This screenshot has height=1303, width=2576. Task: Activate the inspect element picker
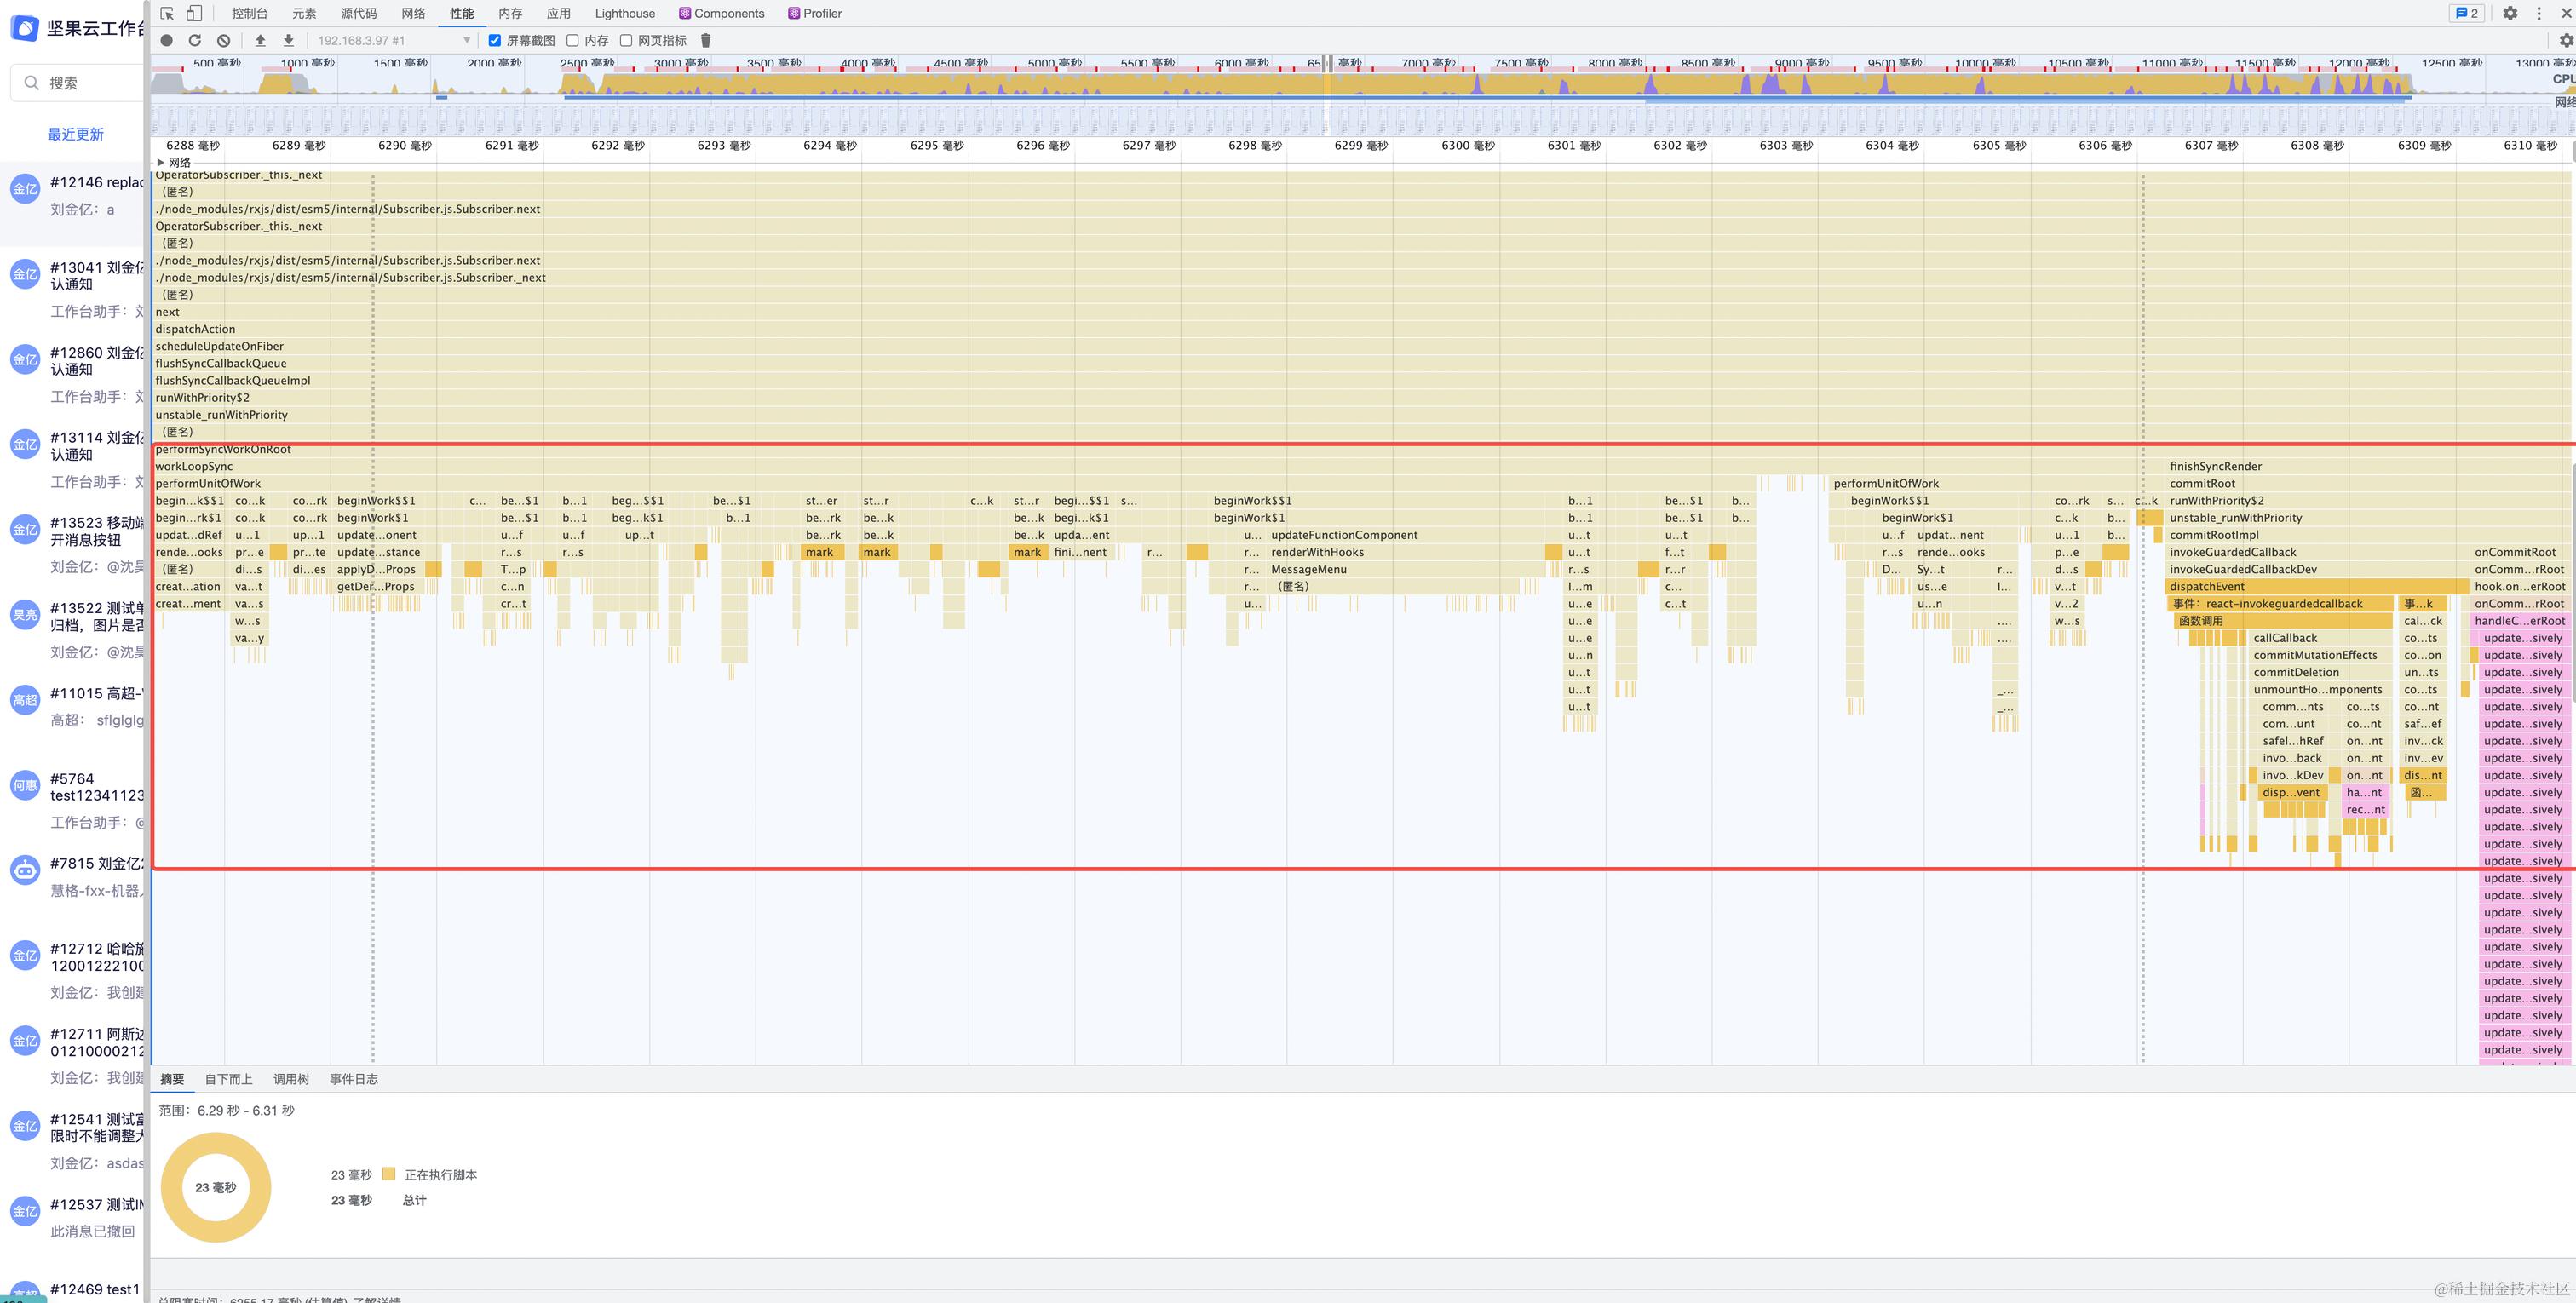pos(167,13)
